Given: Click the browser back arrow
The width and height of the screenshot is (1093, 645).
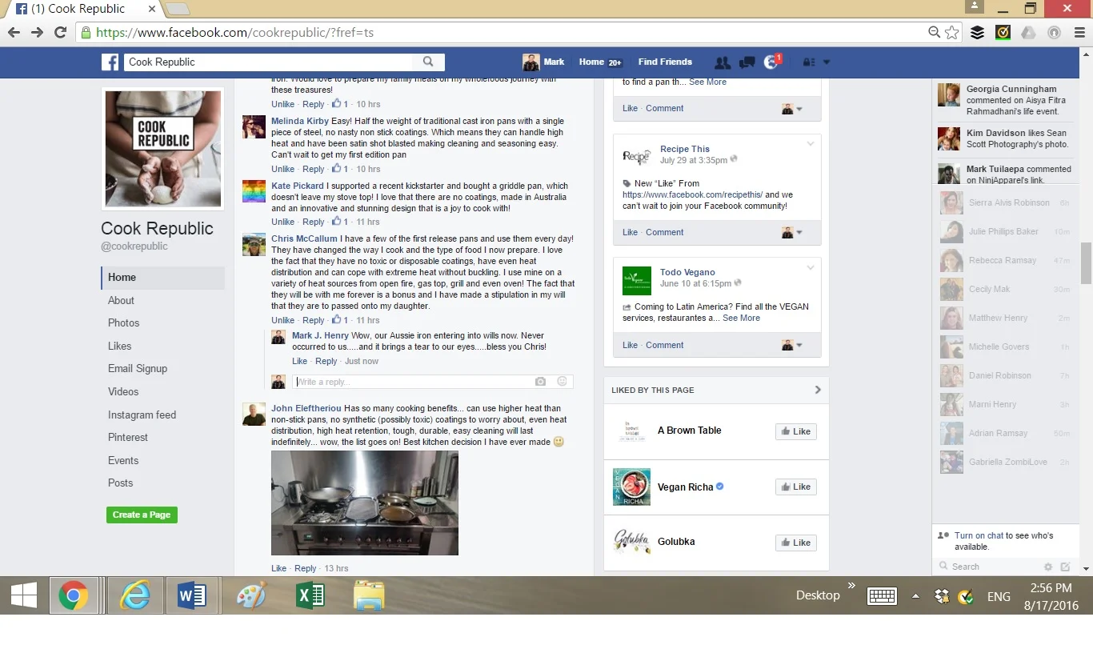Looking at the screenshot, I should pos(14,33).
